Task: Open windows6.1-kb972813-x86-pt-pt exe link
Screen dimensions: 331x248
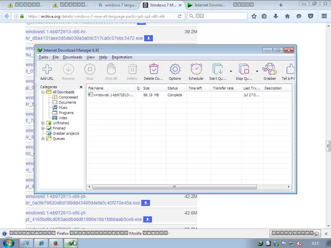Action: 84,216
